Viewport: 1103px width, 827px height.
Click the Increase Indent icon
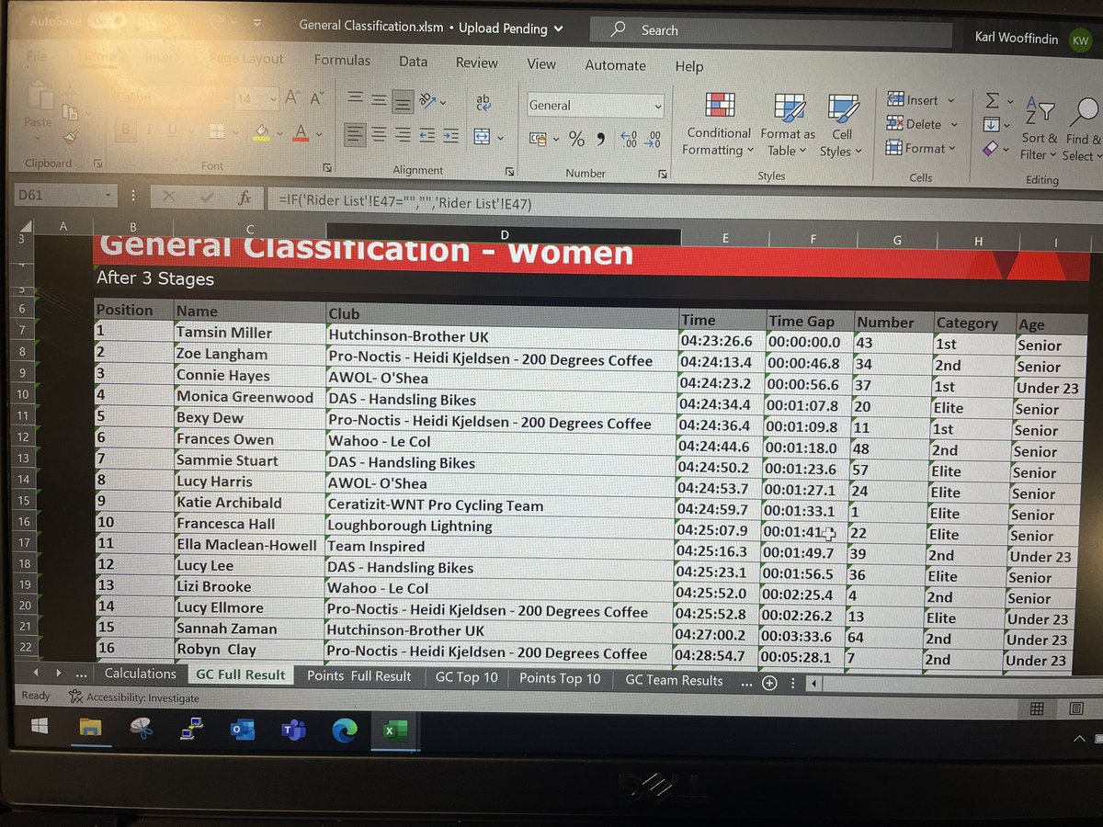click(x=450, y=135)
